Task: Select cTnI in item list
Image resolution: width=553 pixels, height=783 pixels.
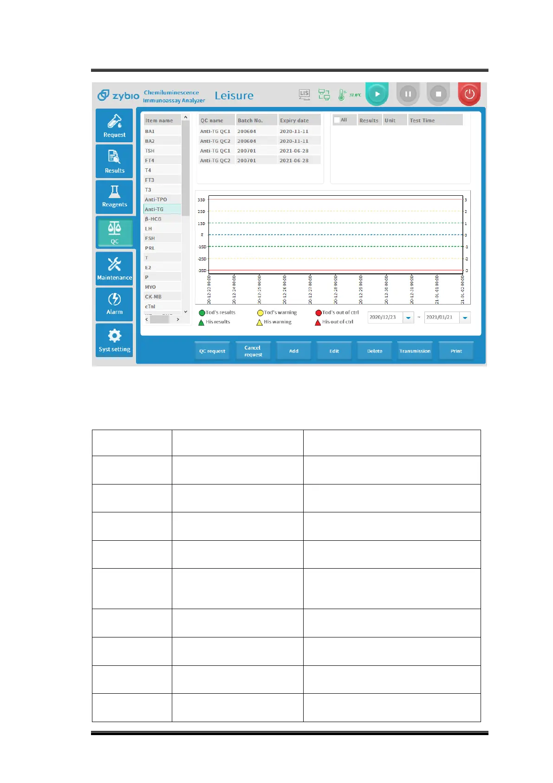Action: tap(162, 307)
